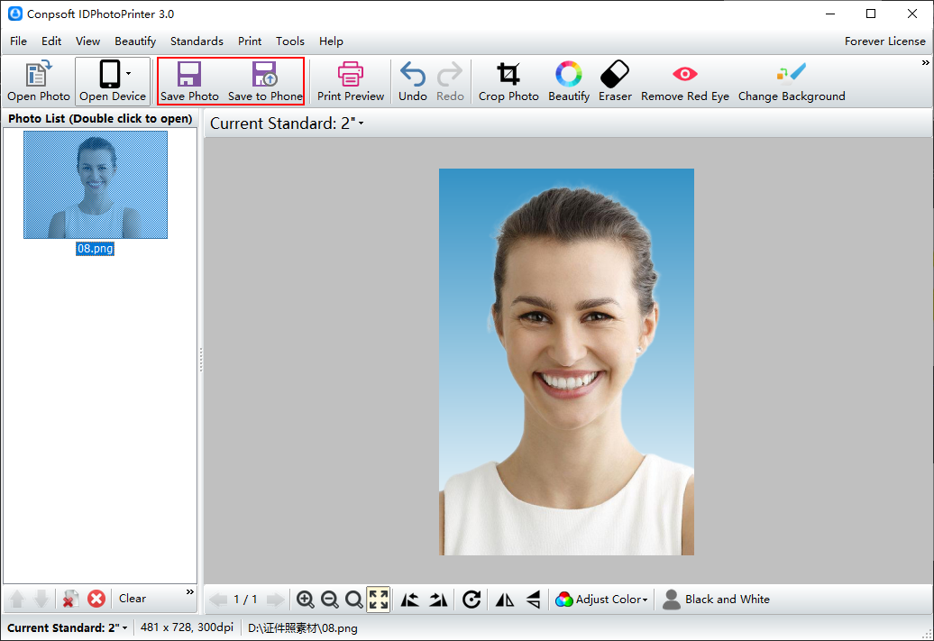Open the Adjust Color dropdown

point(601,600)
